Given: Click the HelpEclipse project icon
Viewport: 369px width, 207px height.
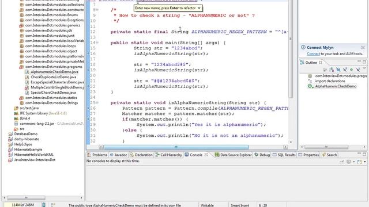Looking at the screenshot, I should tap(10, 144).
